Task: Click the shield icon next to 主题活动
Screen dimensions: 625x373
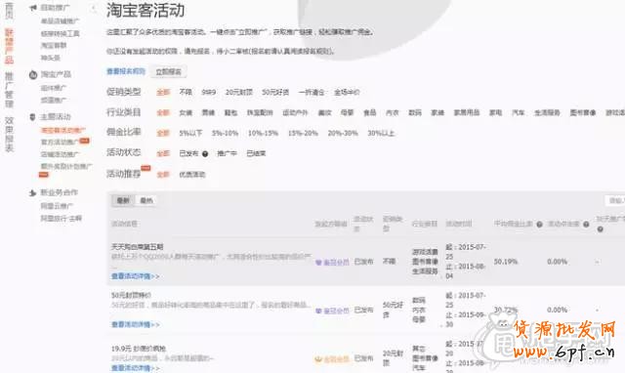Action: click(x=32, y=117)
